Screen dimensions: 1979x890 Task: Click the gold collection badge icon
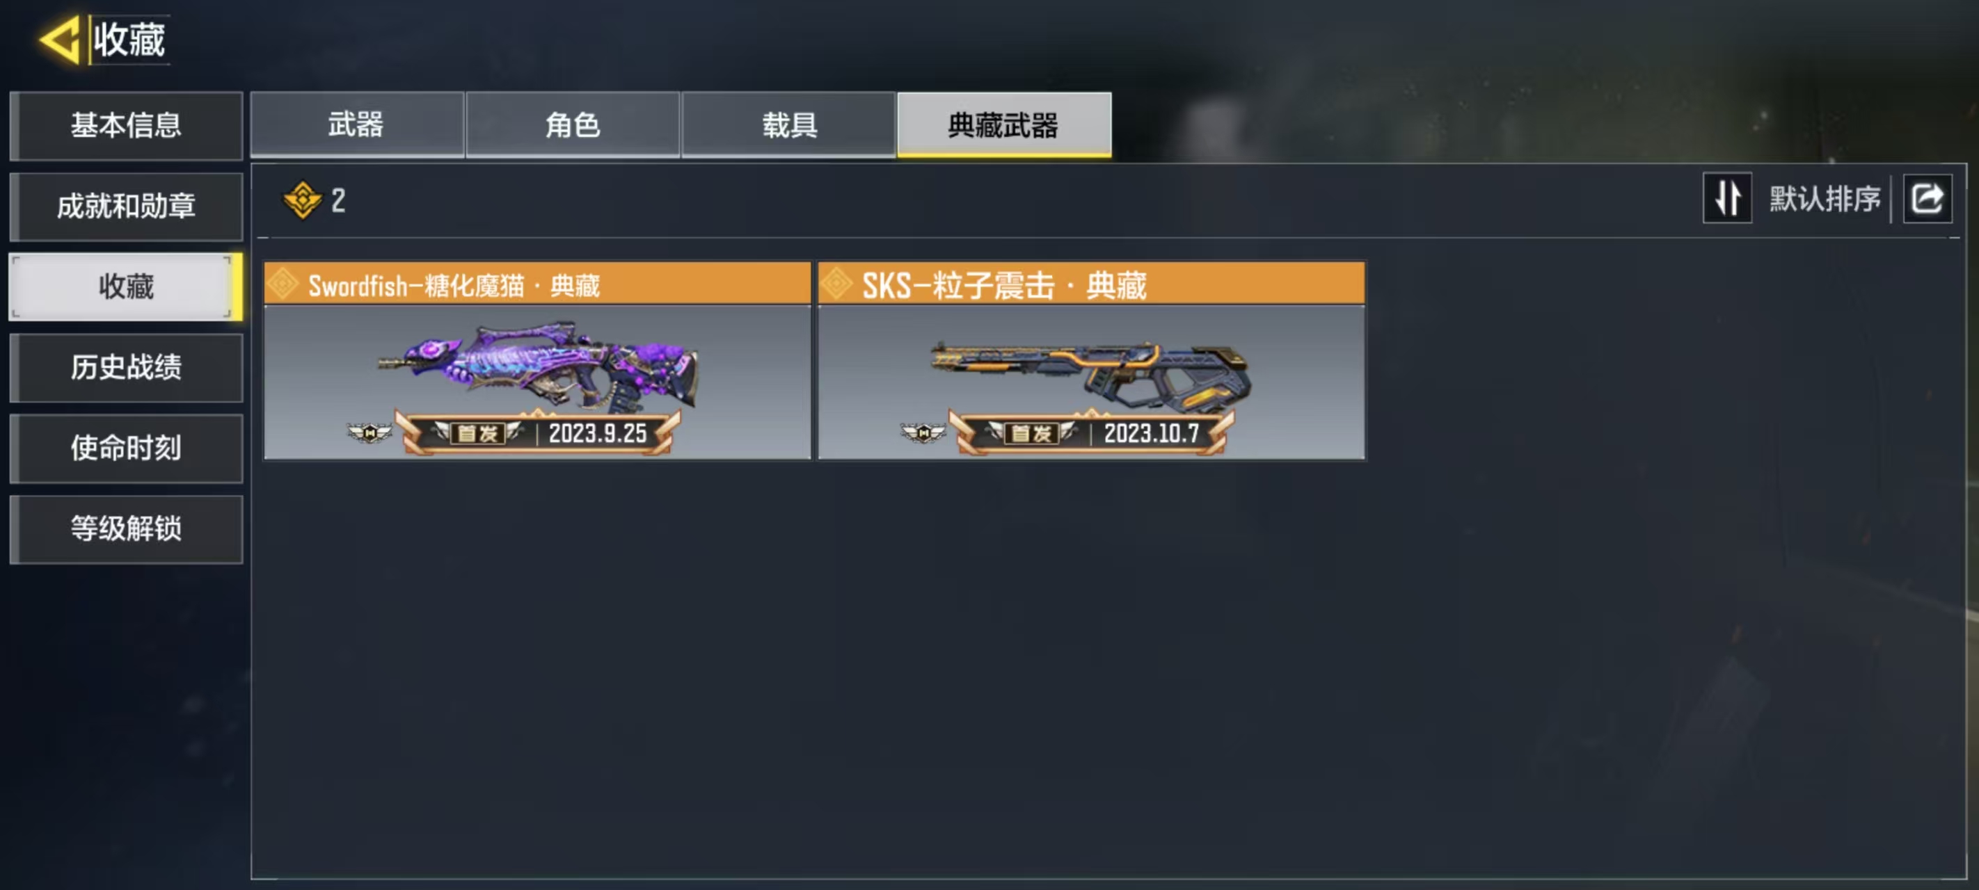coord(303,200)
